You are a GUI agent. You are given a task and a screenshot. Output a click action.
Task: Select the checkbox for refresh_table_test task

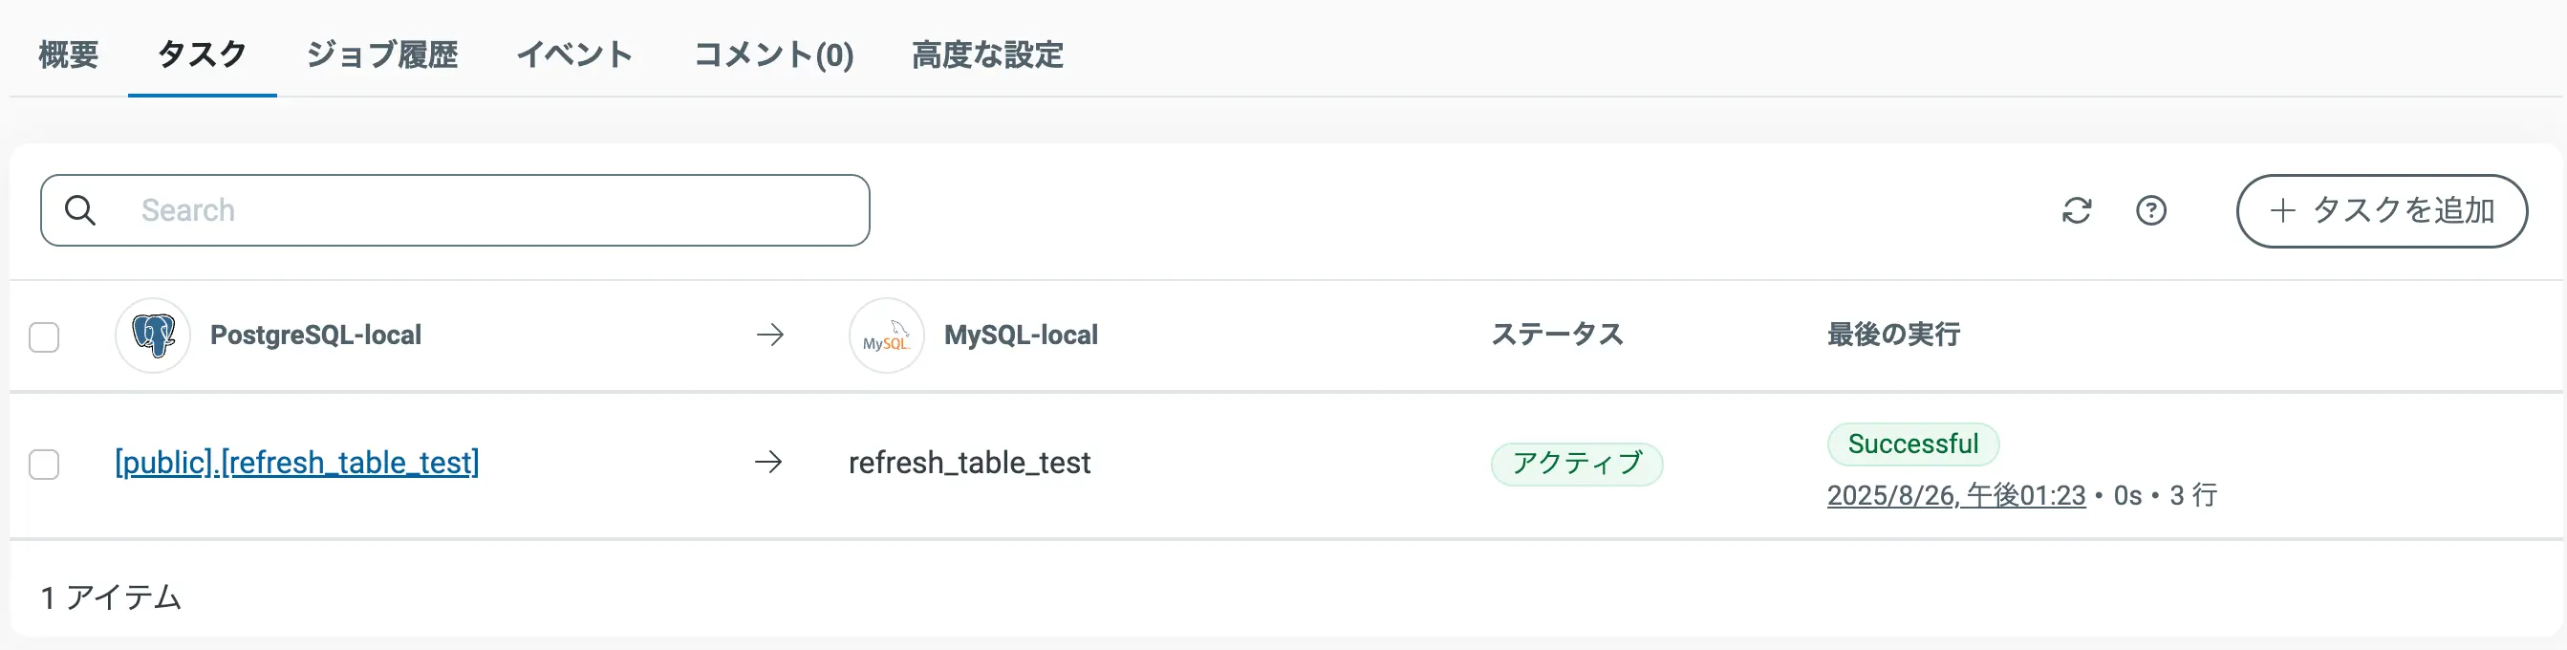[x=44, y=464]
